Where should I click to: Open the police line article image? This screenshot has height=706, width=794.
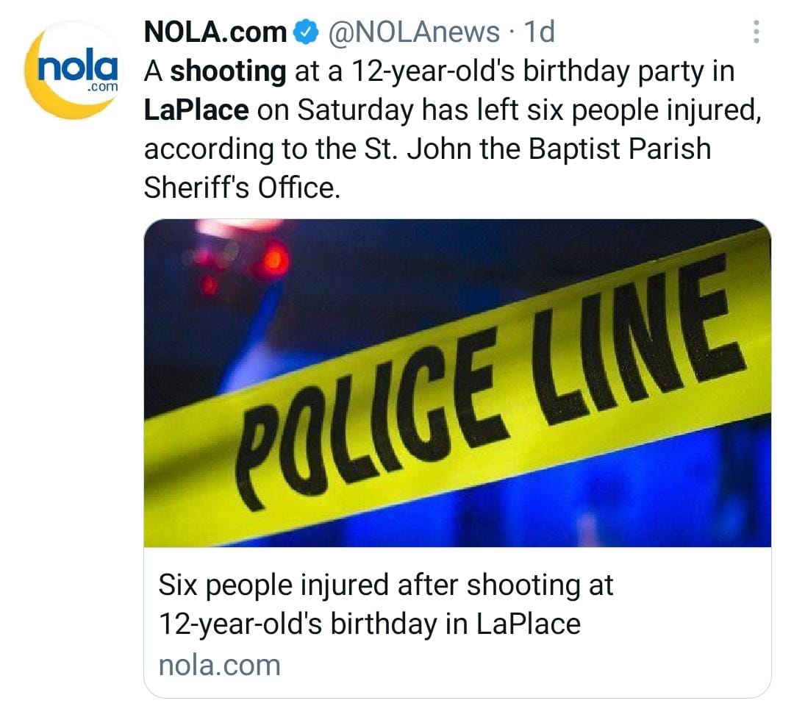tap(457, 382)
